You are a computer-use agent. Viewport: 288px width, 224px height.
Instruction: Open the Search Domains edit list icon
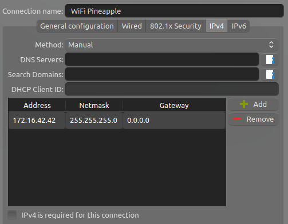tap(270, 74)
